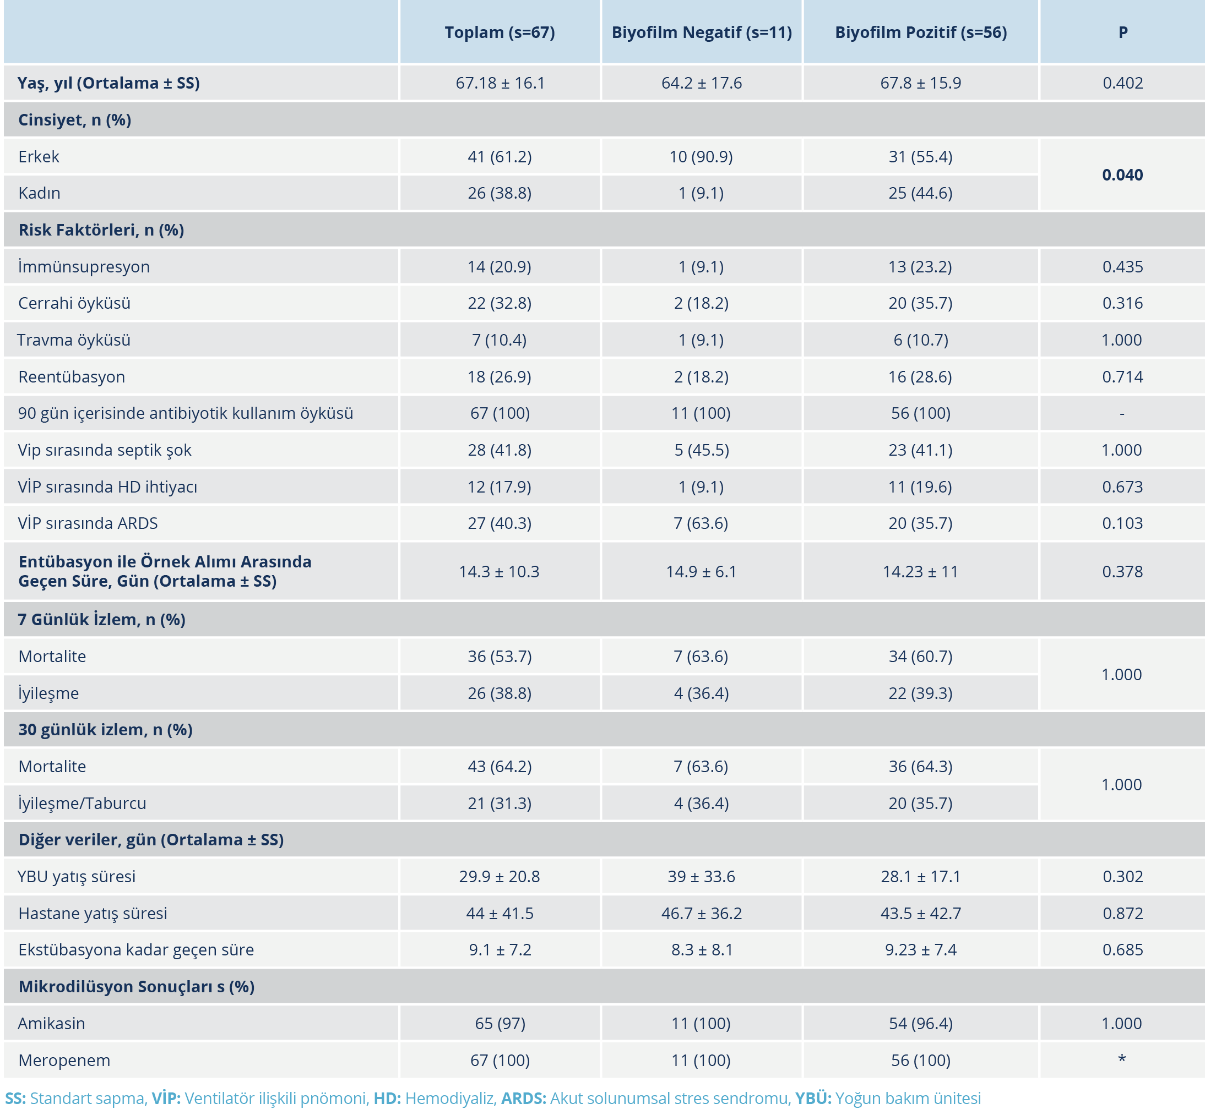
Task: Click 90 gün içerisinde antibiyotik kullanım öyküsü
Action: (x=186, y=413)
